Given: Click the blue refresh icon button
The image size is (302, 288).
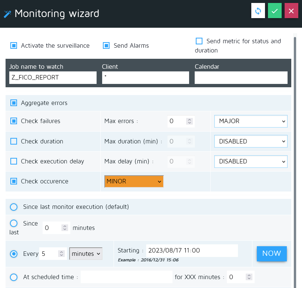Looking at the screenshot, I should [258, 11].
